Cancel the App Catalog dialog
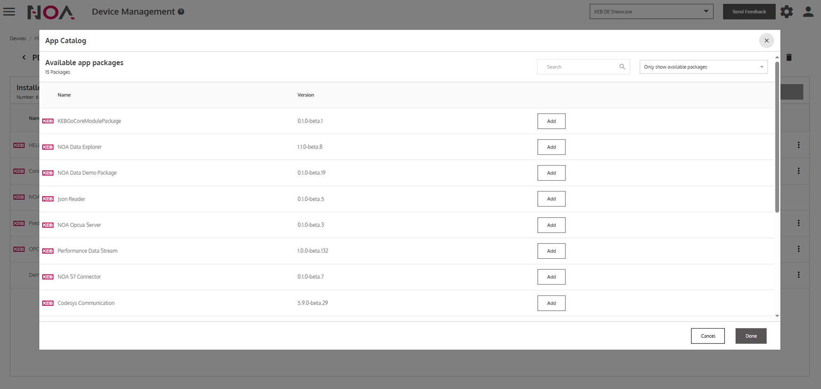This screenshot has height=389, width=821. coord(707,336)
